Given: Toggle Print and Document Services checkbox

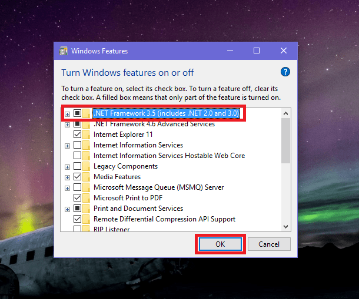Looking at the screenshot, I should click(77, 209).
